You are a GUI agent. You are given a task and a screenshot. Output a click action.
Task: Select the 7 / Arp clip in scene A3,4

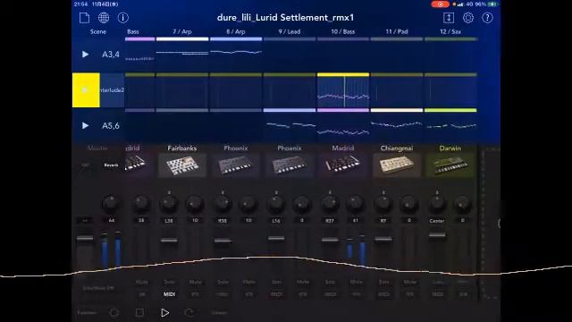click(182, 55)
